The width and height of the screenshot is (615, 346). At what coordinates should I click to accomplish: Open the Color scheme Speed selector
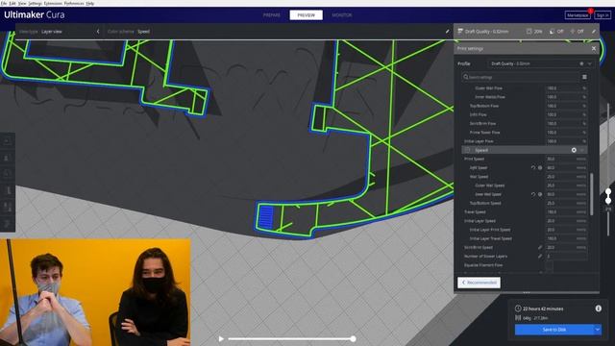(129, 32)
